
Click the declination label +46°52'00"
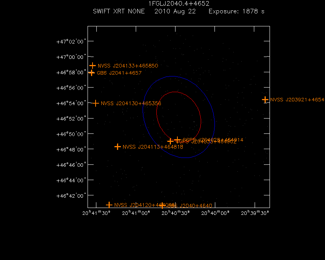pos(71,119)
